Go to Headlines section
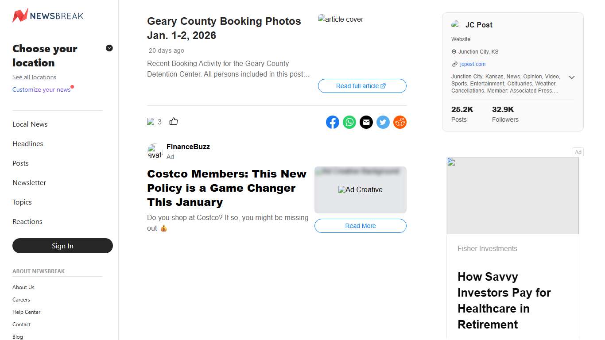Screen dimensions: 605x340 pyautogui.click(x=28, y=144)
